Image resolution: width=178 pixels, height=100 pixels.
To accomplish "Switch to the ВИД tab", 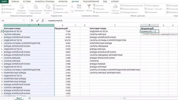I will (x=105, y=2).
